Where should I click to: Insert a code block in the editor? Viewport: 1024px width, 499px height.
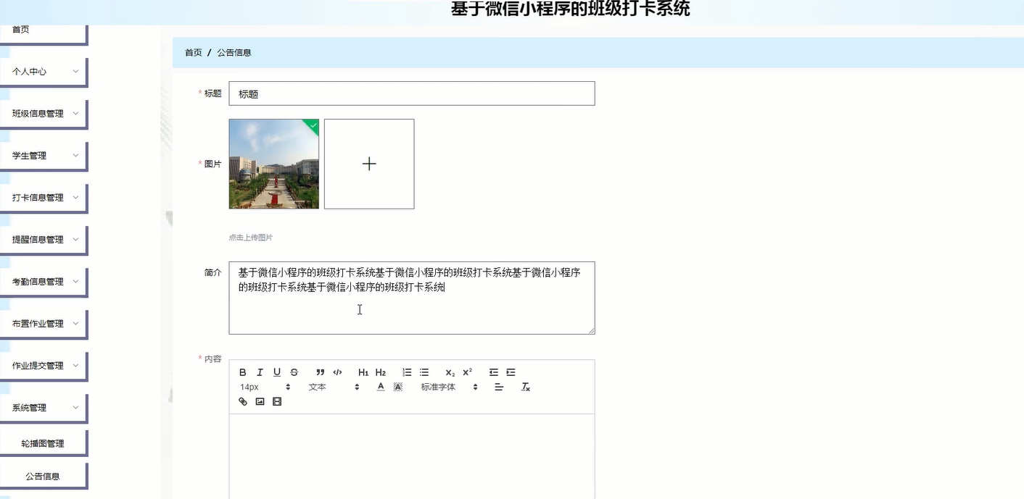[337, 372]
